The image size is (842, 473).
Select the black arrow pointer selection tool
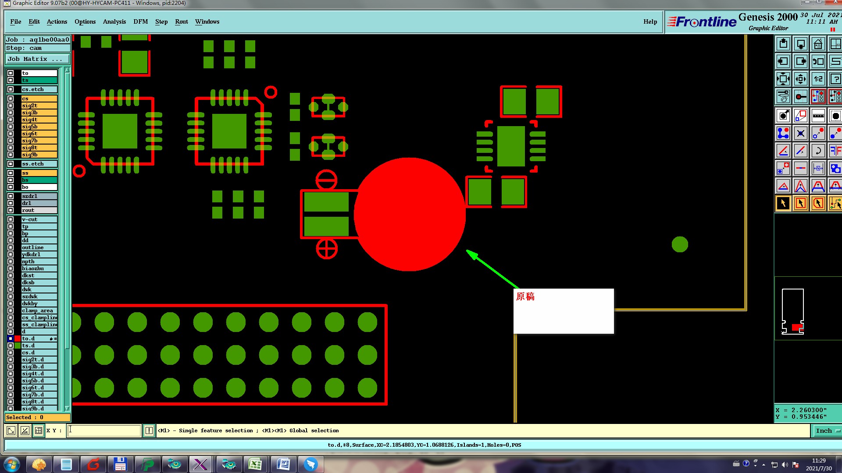783,203
